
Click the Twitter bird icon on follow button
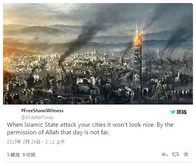[173, 112]
